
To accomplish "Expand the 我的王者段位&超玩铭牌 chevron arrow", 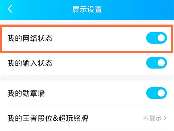I will click(165, 118).
